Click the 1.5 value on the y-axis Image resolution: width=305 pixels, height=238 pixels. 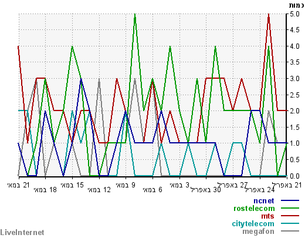[294, 128]
